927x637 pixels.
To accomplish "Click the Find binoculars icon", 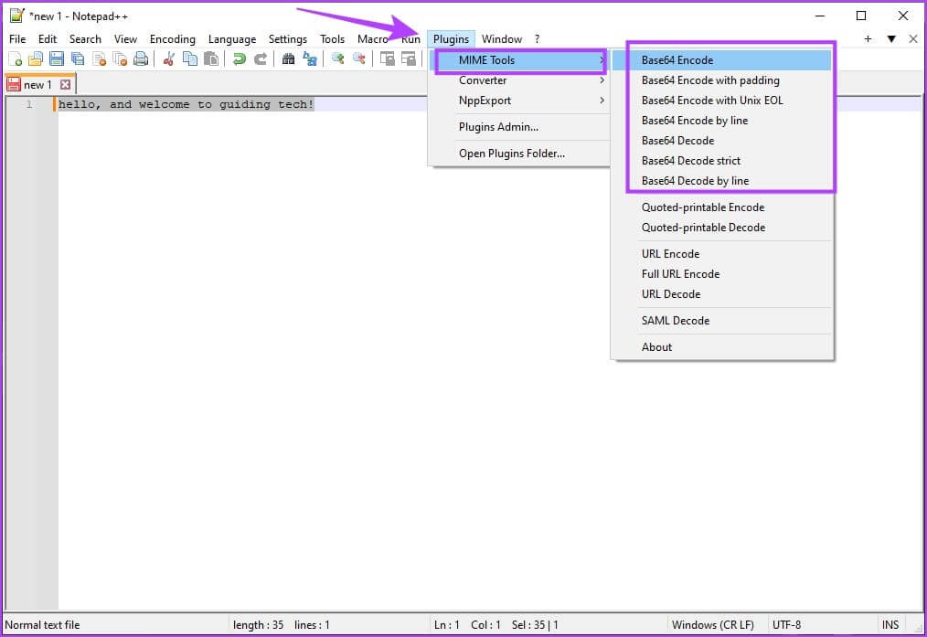I will (289, 58).
